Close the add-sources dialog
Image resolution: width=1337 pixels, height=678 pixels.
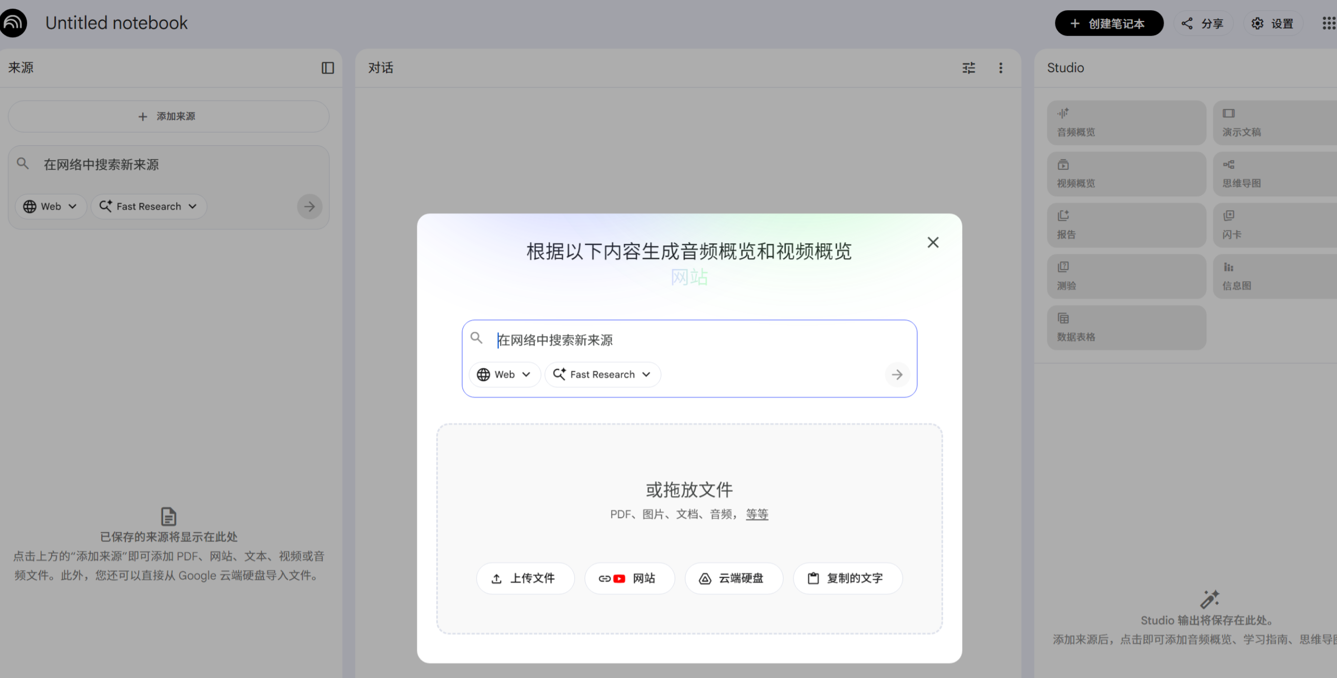point(933,242)
